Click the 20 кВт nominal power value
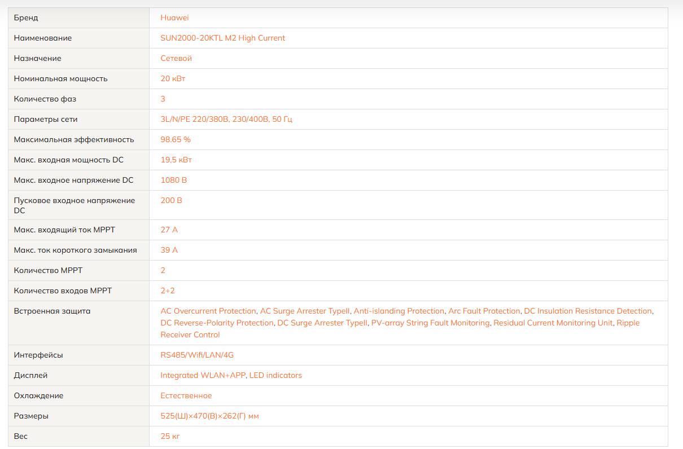This screenshot has height=449, width=683. 173,78
